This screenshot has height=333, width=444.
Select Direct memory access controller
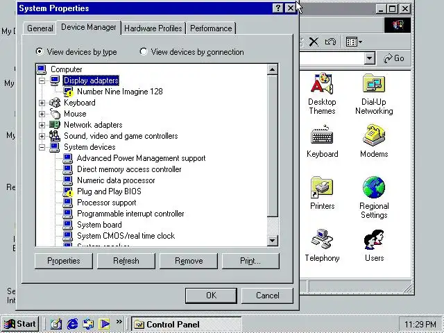pyautogui.click(x=129, y=169)
